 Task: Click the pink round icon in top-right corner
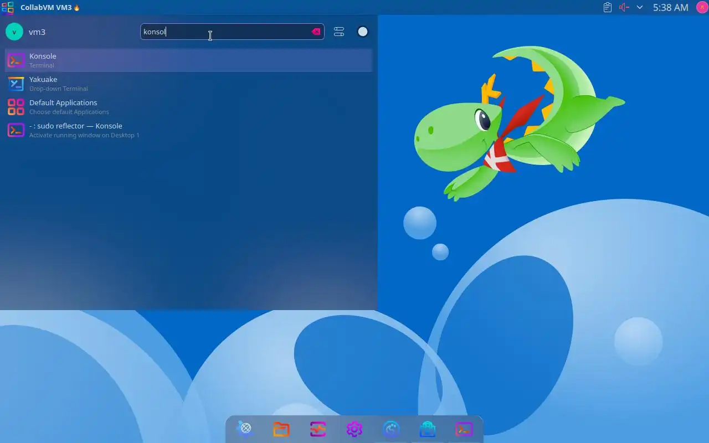[x=701, y=7]
